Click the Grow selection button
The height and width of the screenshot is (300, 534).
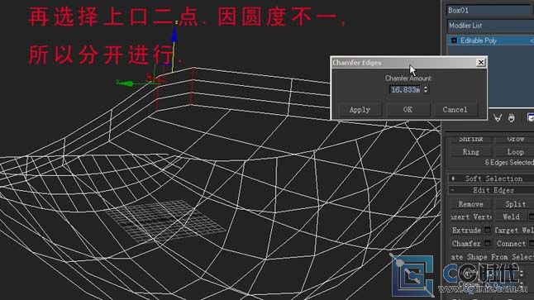click(515, 139)
